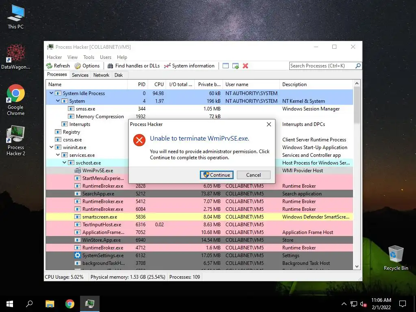Switch to the Services tab
This screenshot has width=416, height=312.
pos(80,75)
